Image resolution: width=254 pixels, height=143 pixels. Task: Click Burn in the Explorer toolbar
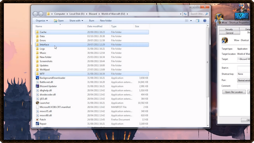(91, 21)
